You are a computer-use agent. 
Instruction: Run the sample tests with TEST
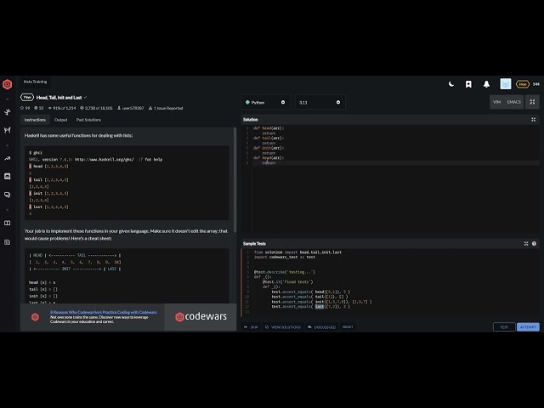(x=504, y=327)
